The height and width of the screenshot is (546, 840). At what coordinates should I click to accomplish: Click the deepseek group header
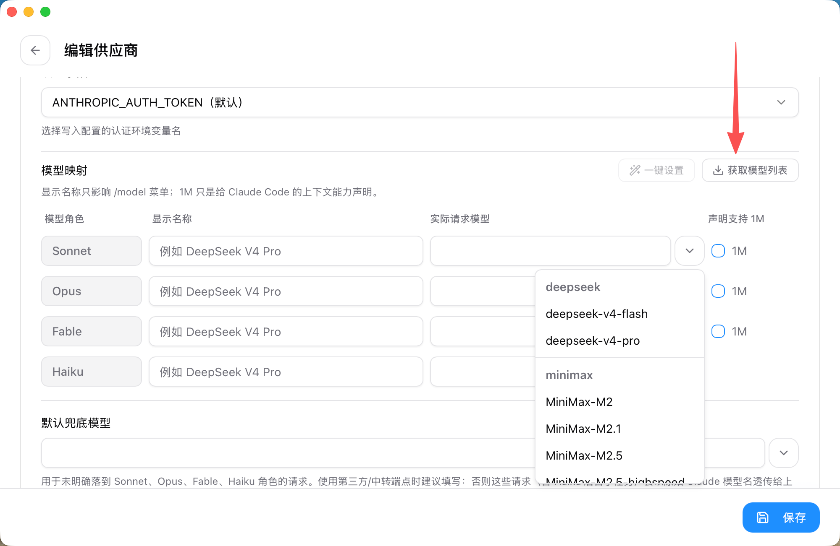[573, 287]
